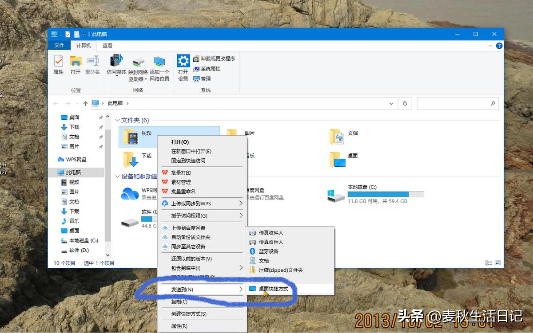
Task: Expand the 包含到库中 submenu arrow
Action: [240, 268]
